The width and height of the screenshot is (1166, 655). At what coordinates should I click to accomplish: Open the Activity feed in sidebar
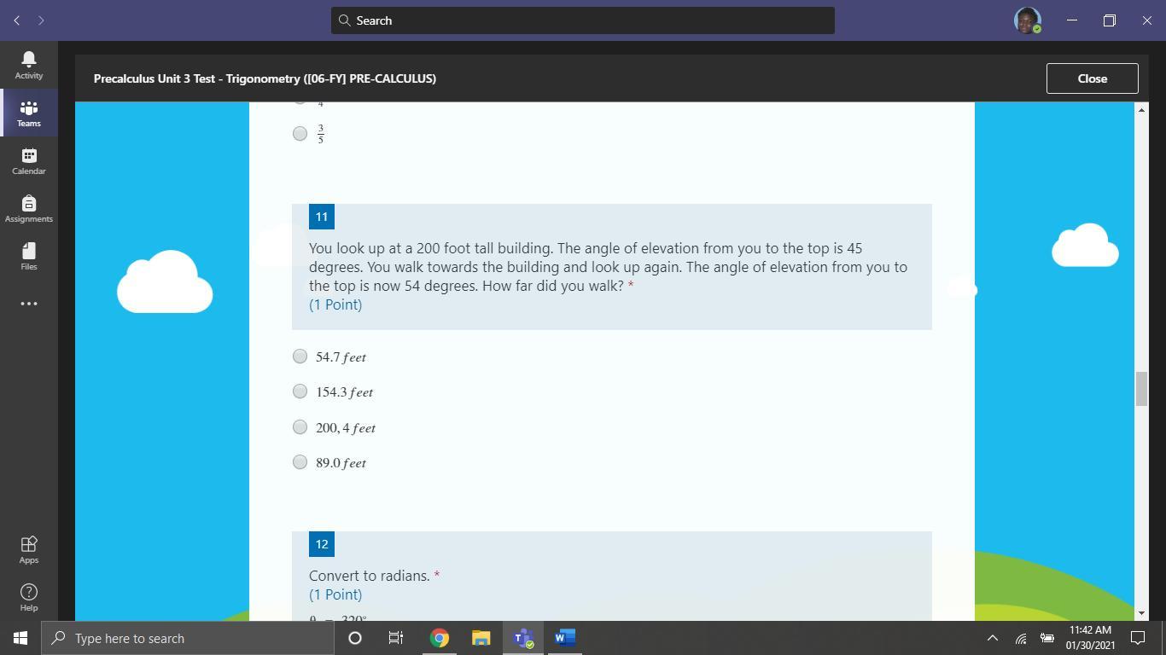pos(28,65)
